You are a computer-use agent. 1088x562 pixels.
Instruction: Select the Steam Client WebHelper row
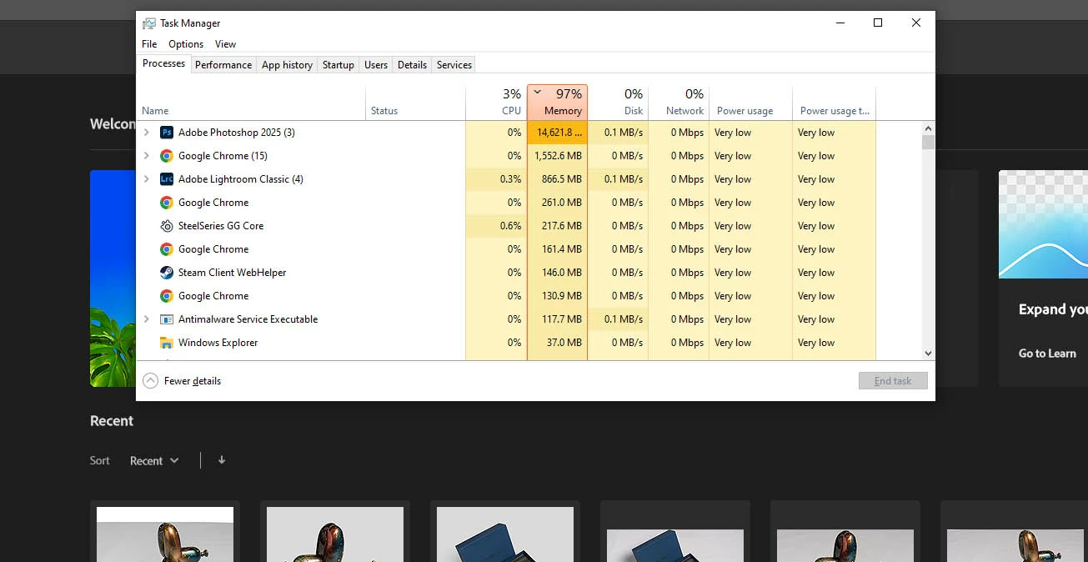click(506, 273)
